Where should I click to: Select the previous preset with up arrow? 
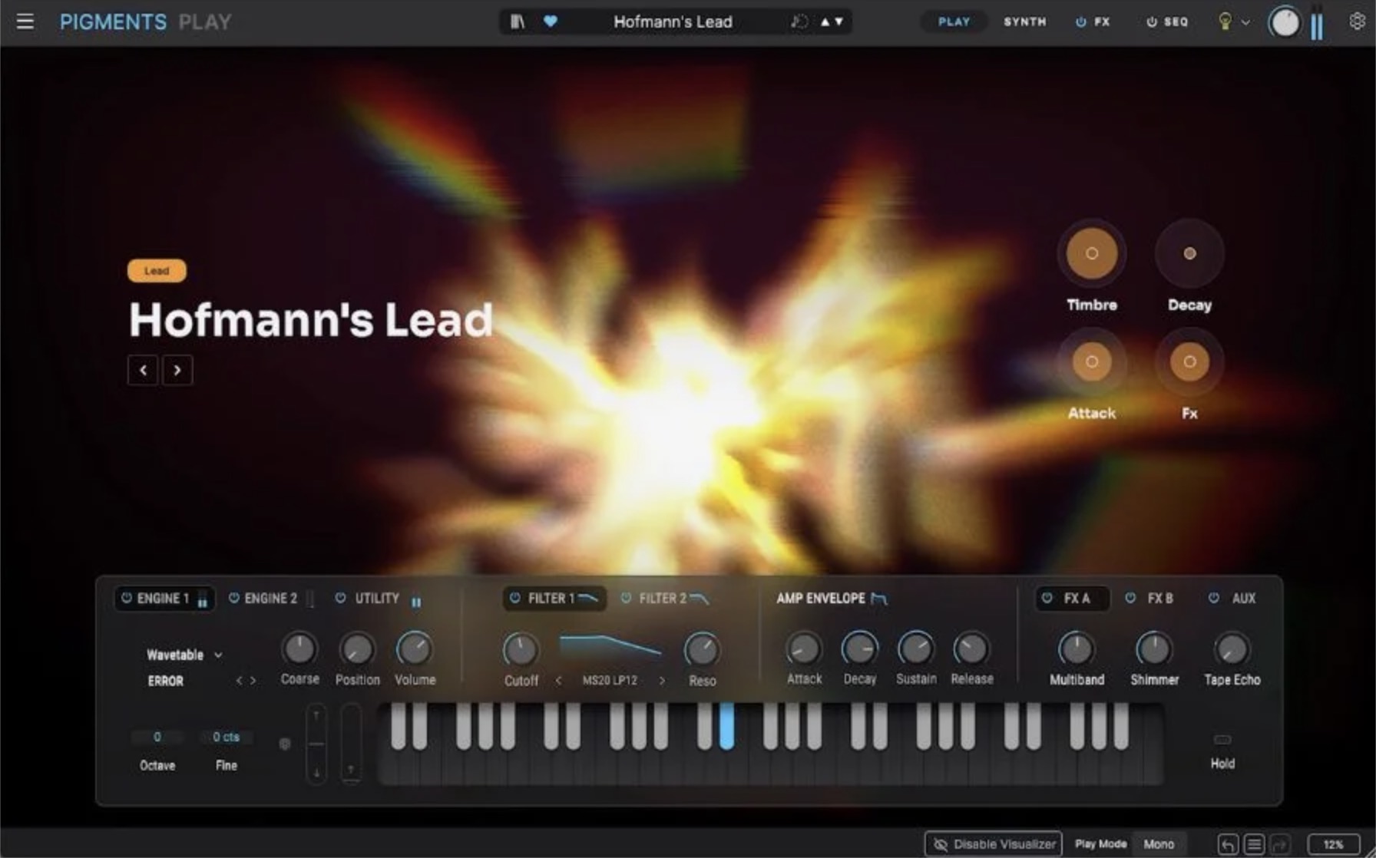point(825,21)
